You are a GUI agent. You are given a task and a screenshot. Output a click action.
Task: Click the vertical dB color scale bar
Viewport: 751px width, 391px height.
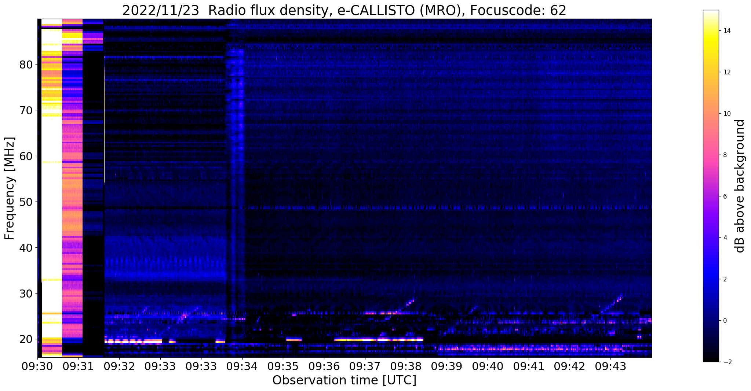711,186
